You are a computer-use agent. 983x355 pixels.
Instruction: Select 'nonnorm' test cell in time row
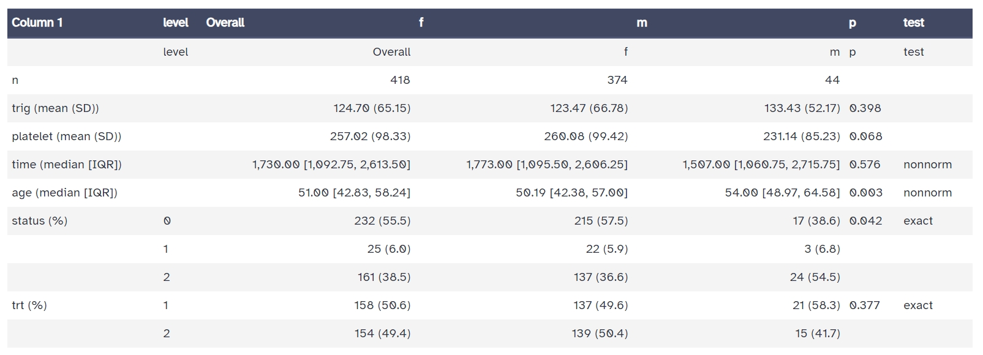pyautogui.click(x=927, y=165)
